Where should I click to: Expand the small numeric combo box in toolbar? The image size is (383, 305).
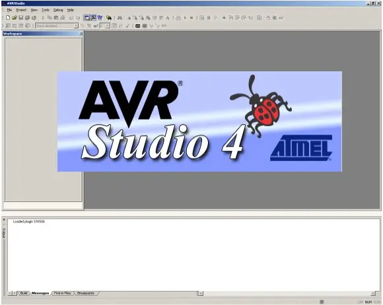pos(108,26)
